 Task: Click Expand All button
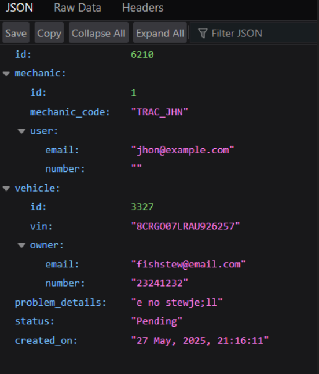click(x=160, y=32)
